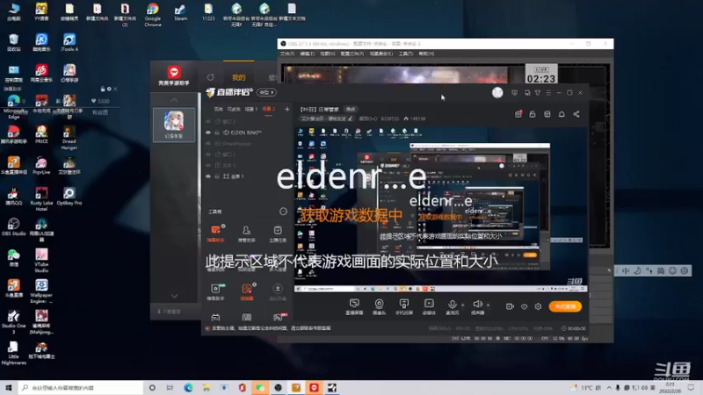Open the '我的' tab in game assistant
703x395 pixels.
[x=238, y=77]
